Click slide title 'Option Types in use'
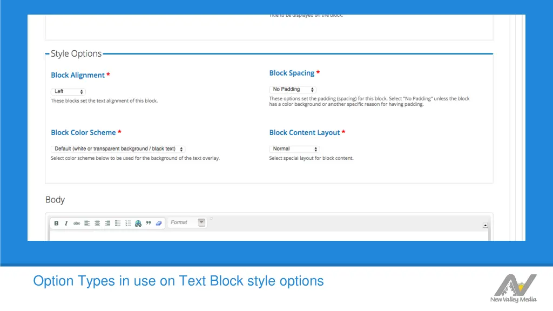 click(x=178, y=281)
